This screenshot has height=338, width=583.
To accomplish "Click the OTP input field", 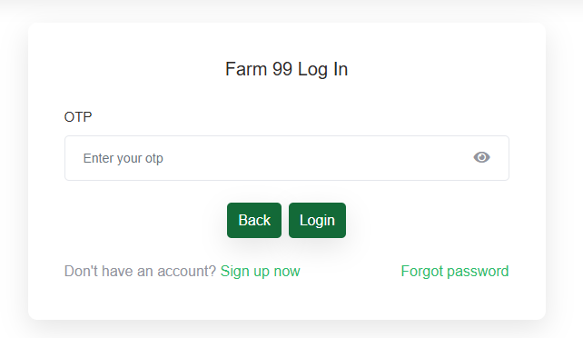I will pos(287,158).
